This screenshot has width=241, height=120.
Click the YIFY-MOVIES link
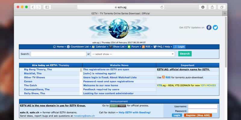(208, 85)
